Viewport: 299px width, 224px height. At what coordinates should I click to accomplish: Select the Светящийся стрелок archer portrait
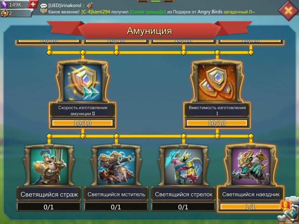click(183, 166)
